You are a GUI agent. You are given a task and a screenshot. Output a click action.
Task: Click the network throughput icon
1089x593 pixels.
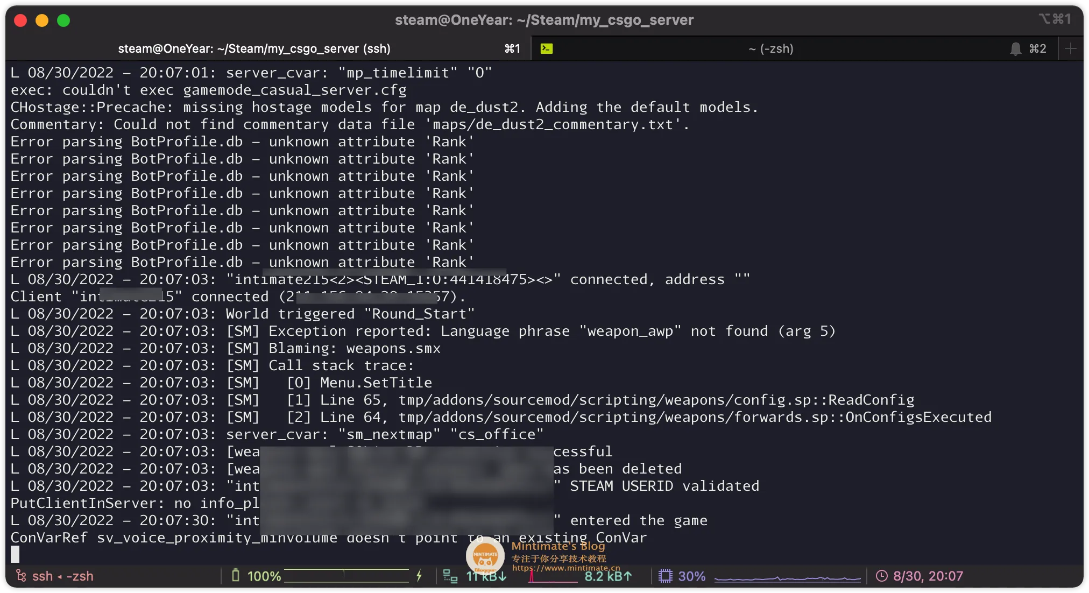click(x=450, y=576)
